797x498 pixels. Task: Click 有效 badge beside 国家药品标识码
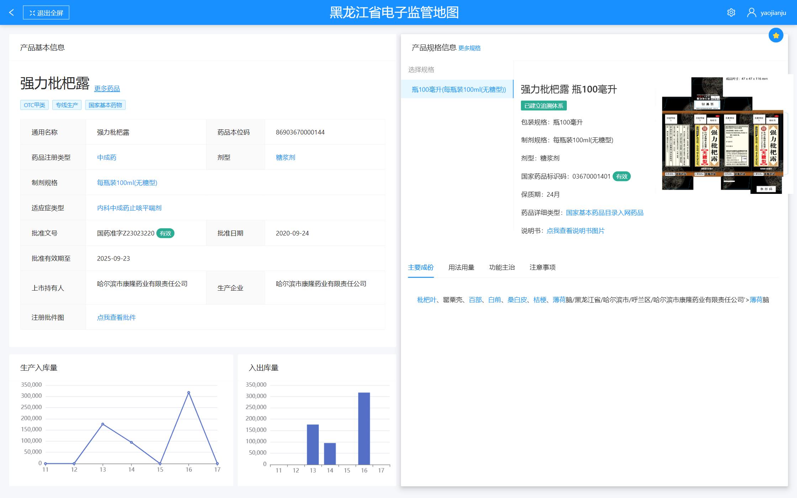622,176
